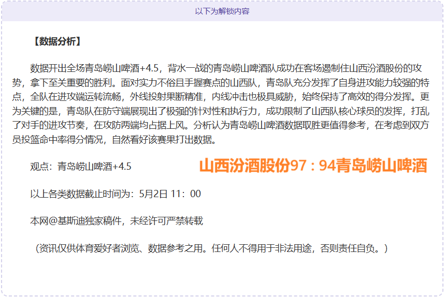Click the '本网@基斯迪独家稿件' copyright line
Viewport: 445px width, 297px height.
click(x=117, y=221)
